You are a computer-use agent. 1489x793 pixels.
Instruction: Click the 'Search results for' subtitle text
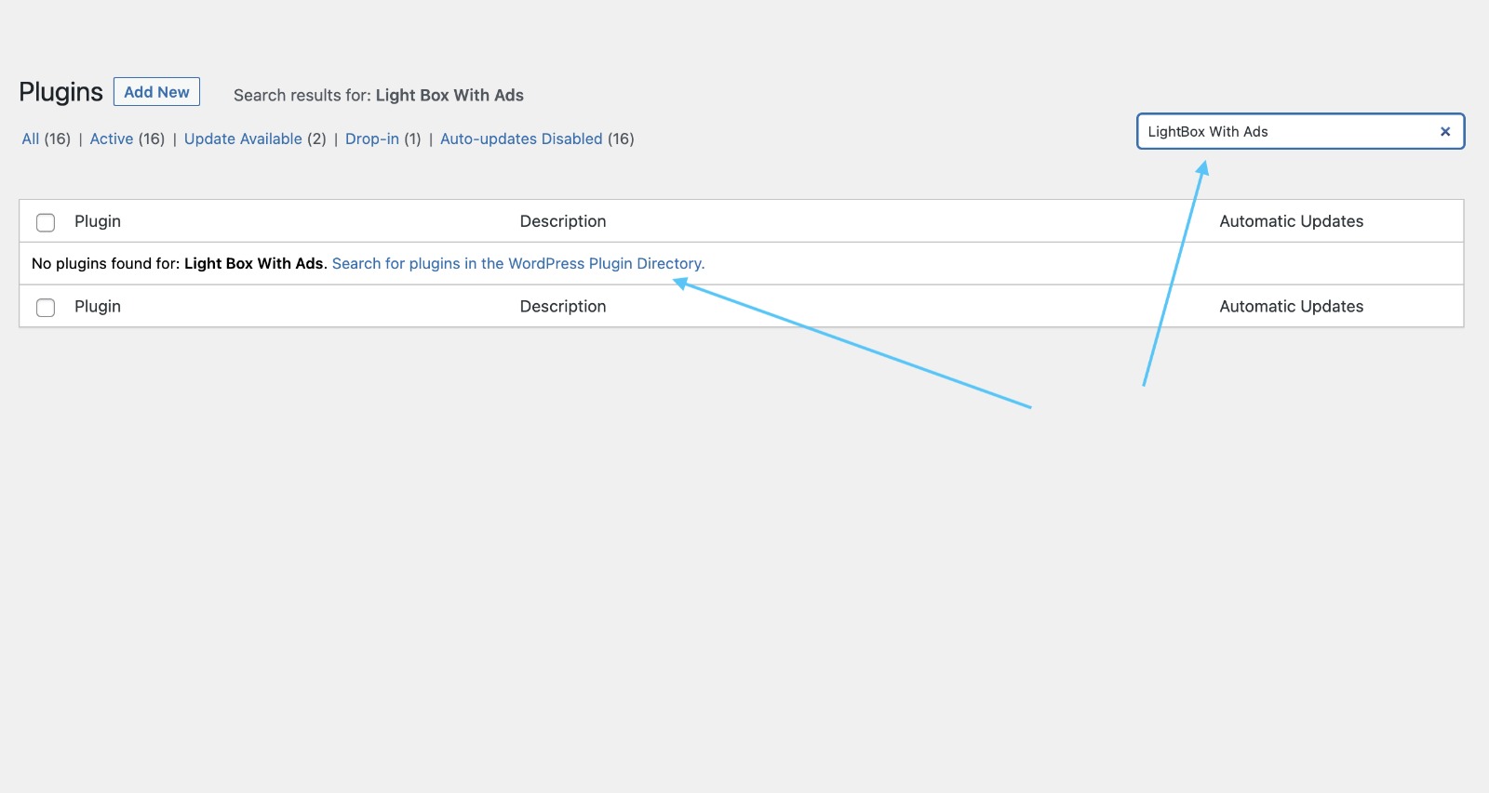[x=379, y=95]
